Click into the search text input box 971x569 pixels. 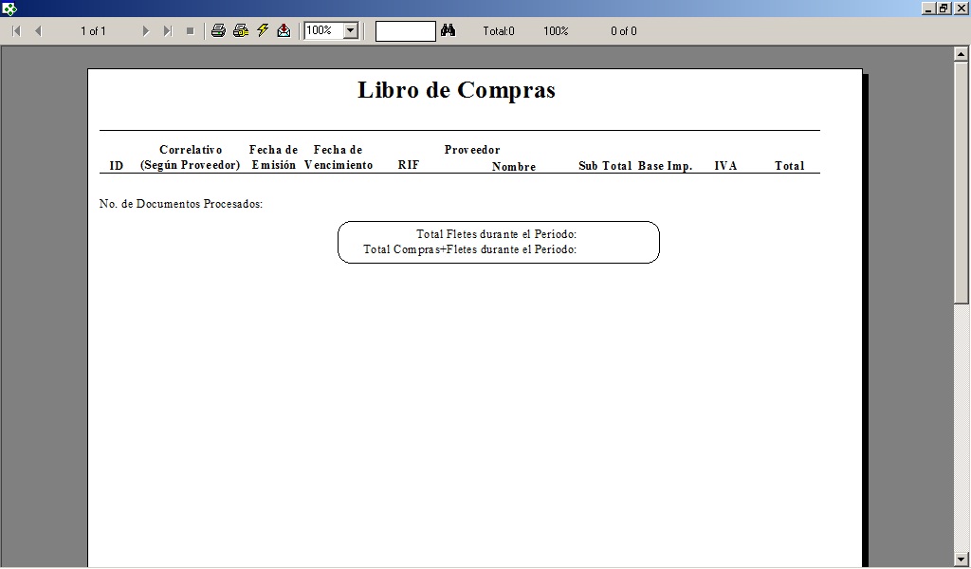(x=405, y=31)
